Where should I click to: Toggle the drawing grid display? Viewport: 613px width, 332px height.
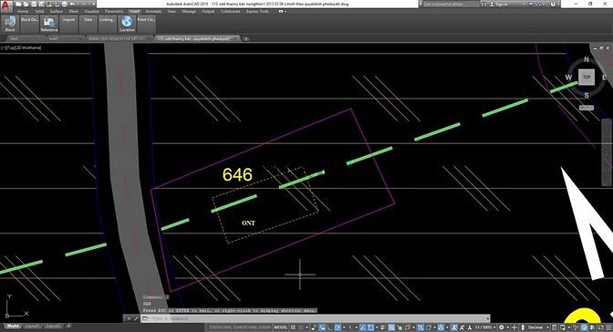point(293,327)
